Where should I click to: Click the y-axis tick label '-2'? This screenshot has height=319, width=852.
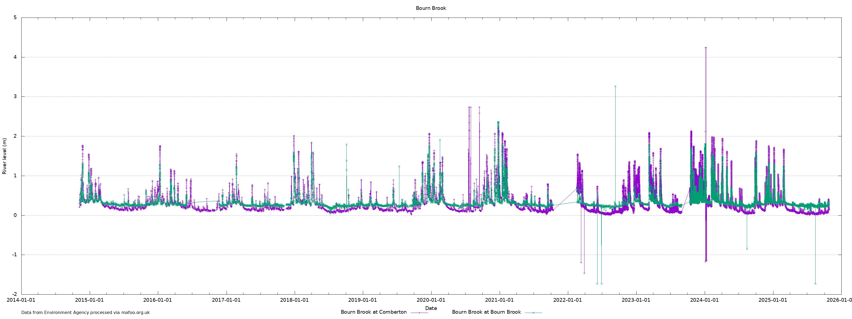click(14, 294)
